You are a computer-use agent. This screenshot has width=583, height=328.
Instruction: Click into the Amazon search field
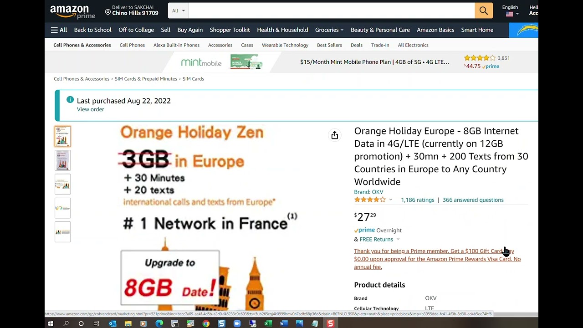(x=332, y=10)
